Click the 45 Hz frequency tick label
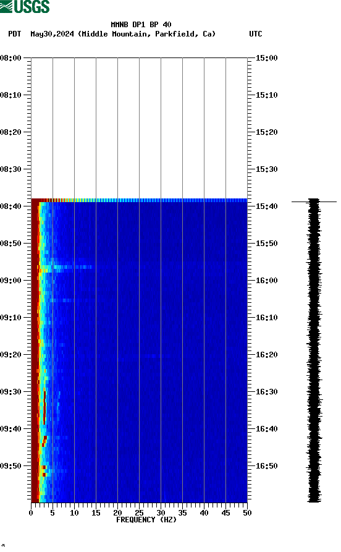Screen dimensions: 341x552 coord(225,513)
